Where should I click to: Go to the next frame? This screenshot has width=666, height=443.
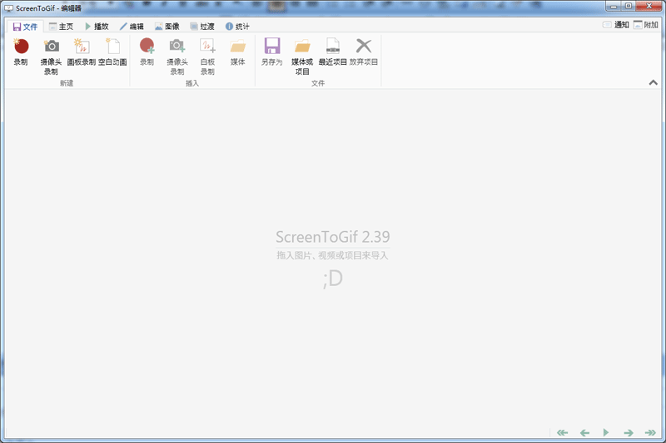click(x=629, y=432)
